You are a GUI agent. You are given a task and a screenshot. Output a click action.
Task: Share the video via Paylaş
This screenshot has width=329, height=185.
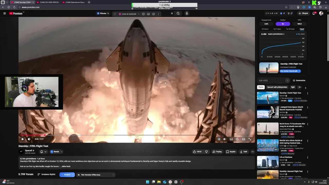pyautogui.click(x=217, y=152)
